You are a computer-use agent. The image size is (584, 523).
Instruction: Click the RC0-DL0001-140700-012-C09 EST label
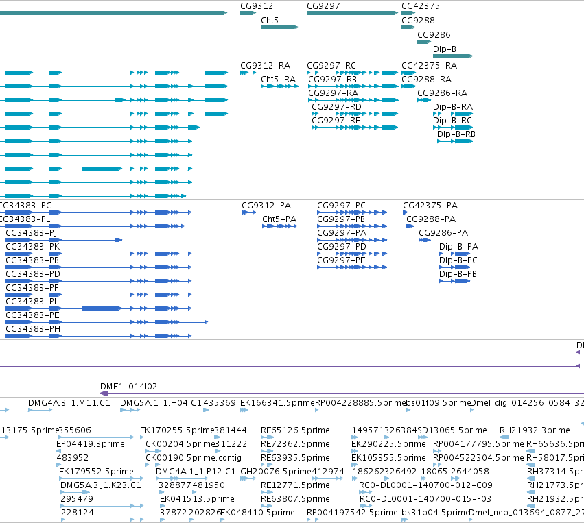[425, 485]
